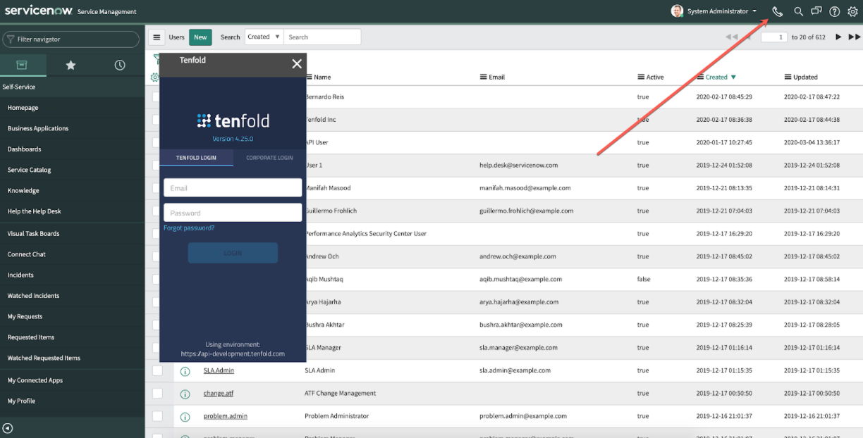863x438 pixels.
Task: Jump to first page double arrow
Action: tap(731, 37)
